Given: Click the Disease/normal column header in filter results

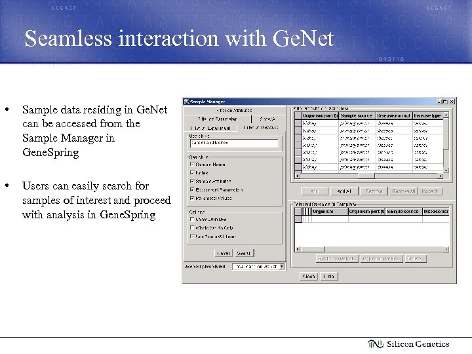Looking at the screenshot, I should coord(394,115).
